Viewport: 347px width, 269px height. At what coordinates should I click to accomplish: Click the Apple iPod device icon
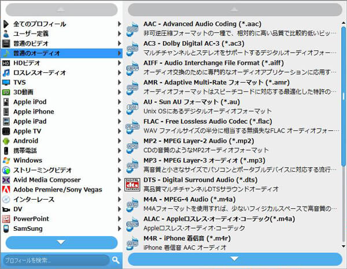[x=6, y=102]
